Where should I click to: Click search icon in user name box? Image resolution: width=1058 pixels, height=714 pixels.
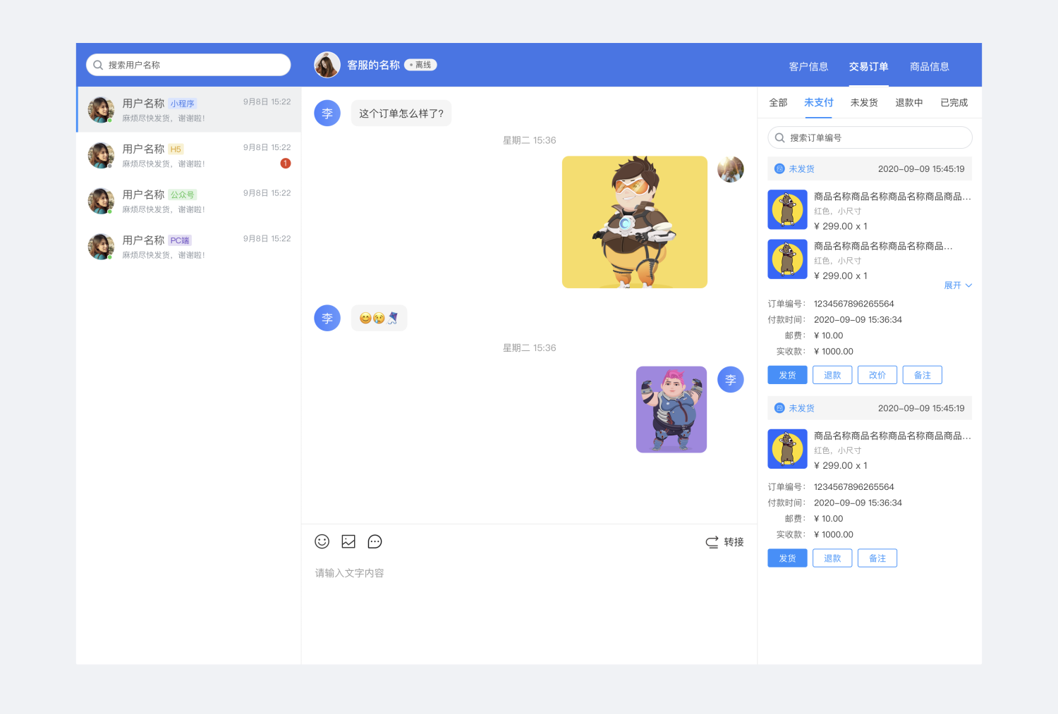tap(98, 65)
